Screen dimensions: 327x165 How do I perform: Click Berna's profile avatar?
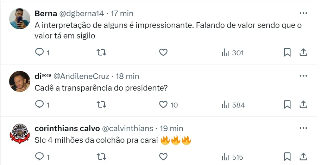(19, 18)
